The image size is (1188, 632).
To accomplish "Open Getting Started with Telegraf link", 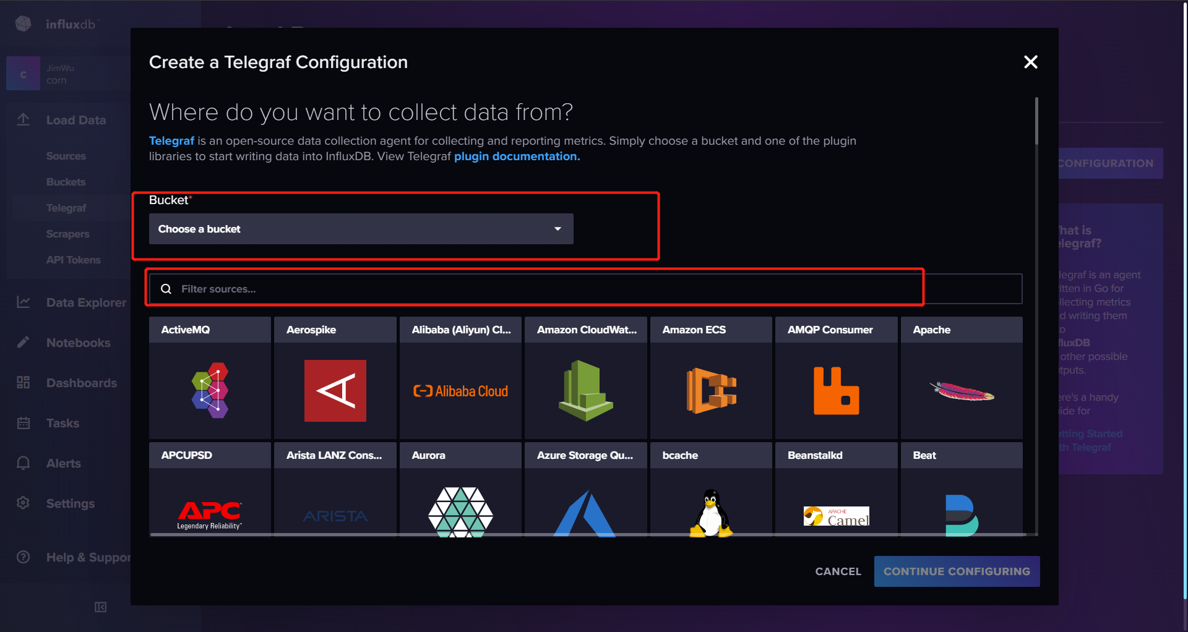I will [x=1090, y=440].
